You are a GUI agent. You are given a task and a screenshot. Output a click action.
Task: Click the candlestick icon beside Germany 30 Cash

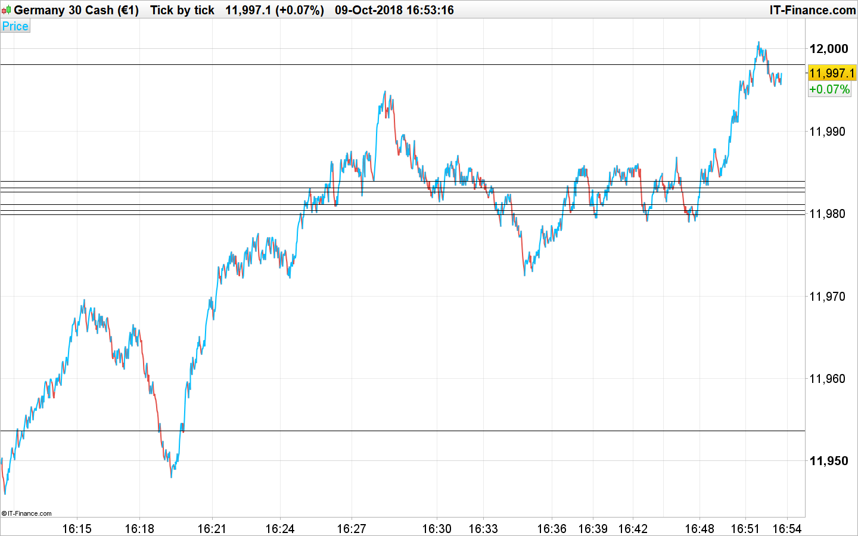pyautogui.click(x=6, y=10)
